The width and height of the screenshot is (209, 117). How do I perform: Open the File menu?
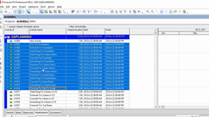[x=2, y=7]
